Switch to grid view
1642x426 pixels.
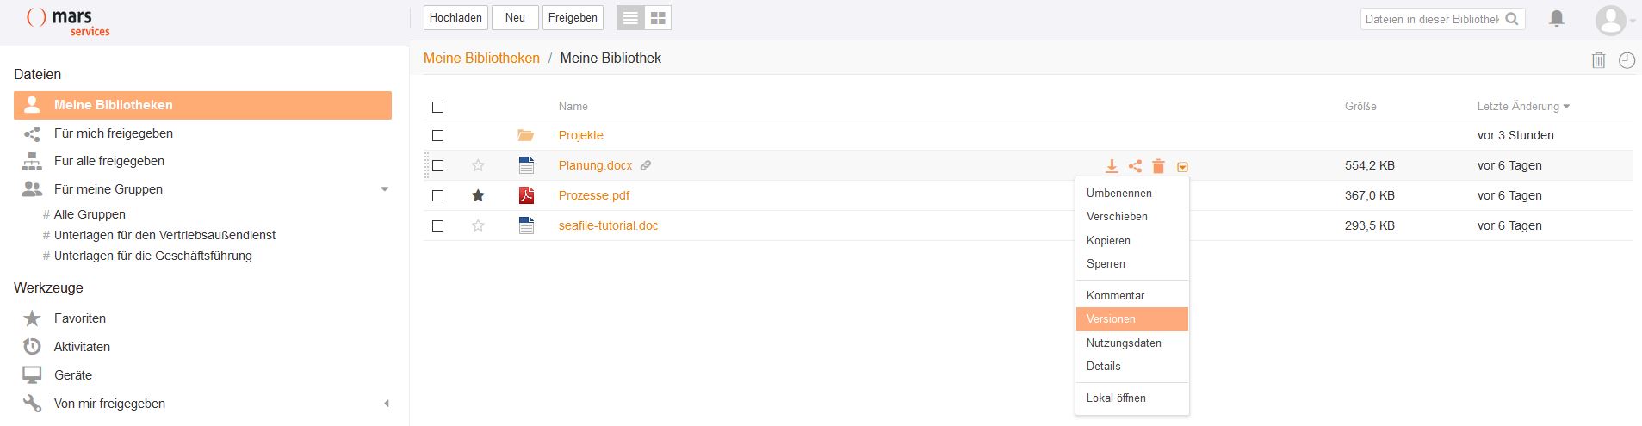tap(658, 18)
